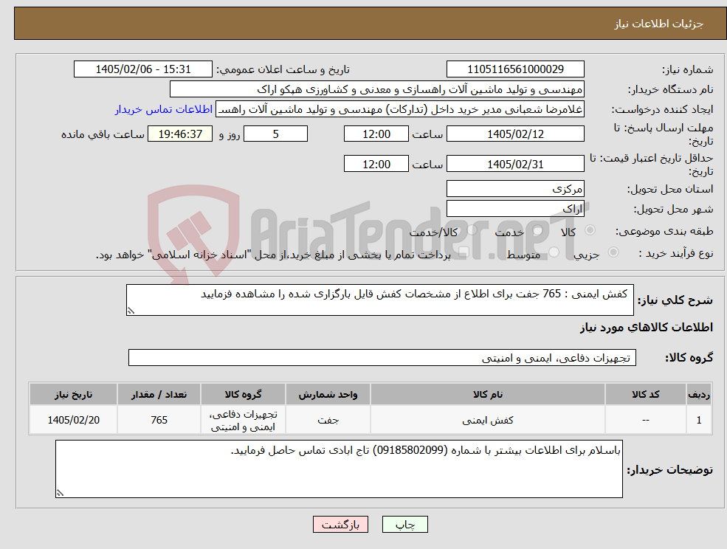Click the بازگشت back button

tap(340, 525)
